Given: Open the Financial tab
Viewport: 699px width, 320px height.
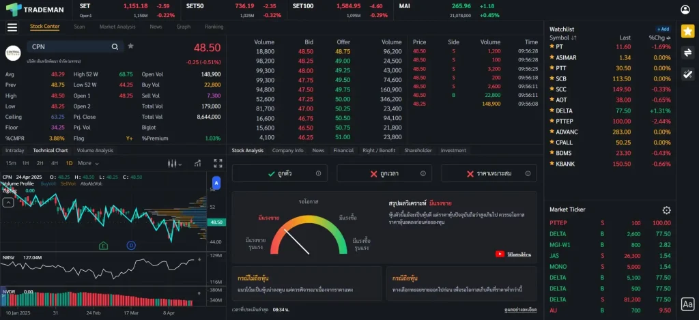Looking at the screenshot, I should [x=343, y=151].
